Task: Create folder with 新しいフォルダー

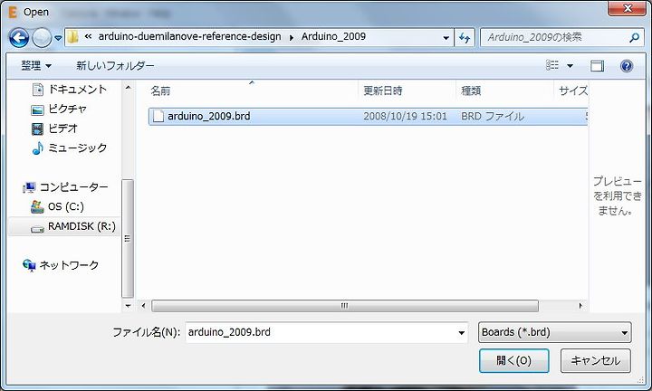Action: point(115,66)
